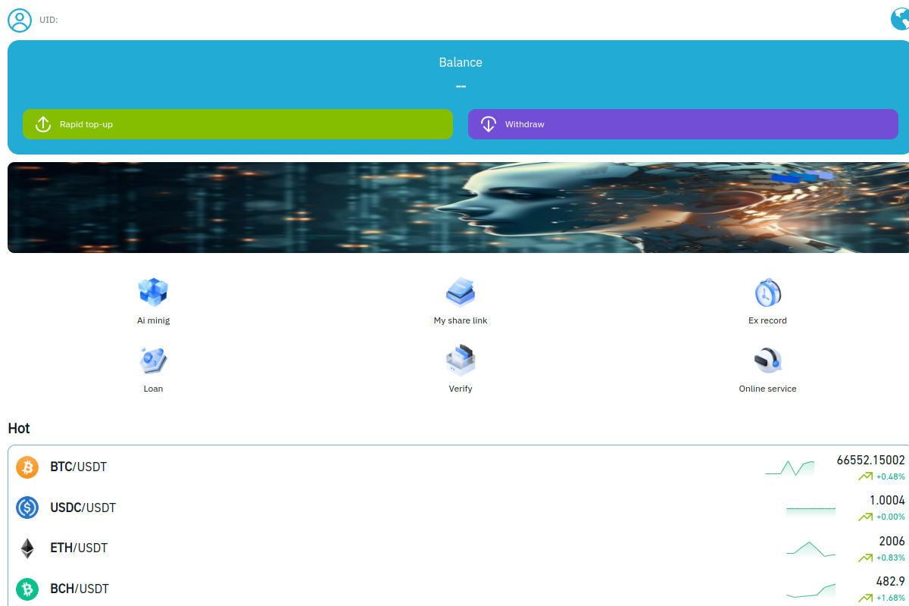Click the user profile avatar icon
Screen dimensions: 909x606
[x=20, y=20]
